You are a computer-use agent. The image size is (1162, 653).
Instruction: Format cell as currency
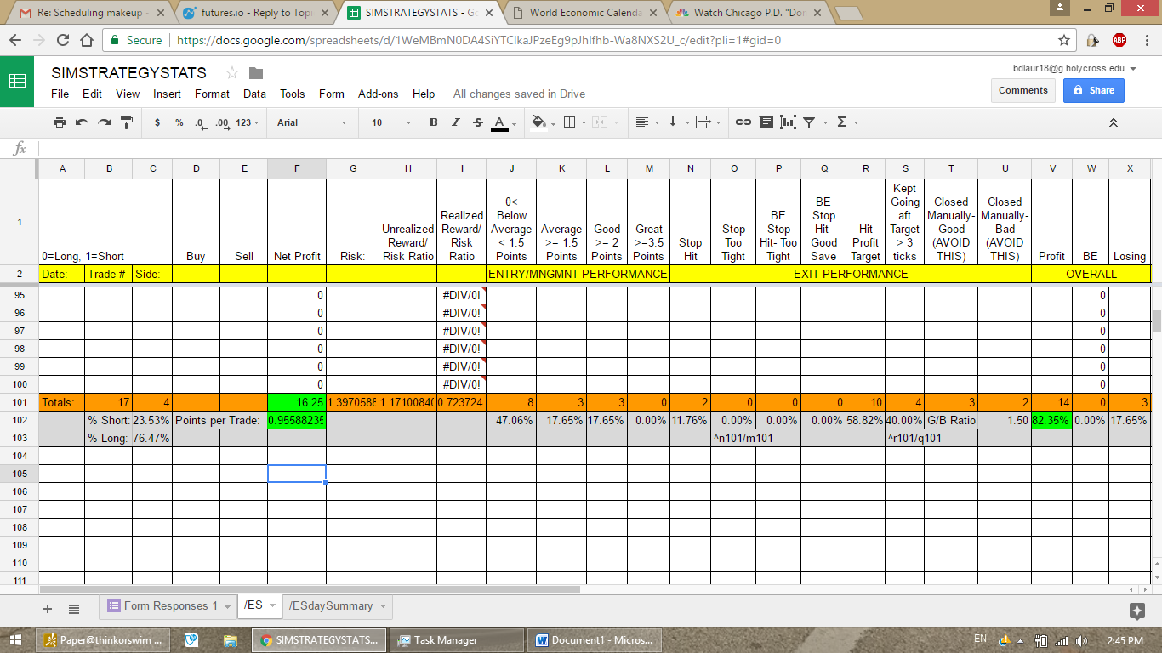pyautogui.click(x=157, y=122)
